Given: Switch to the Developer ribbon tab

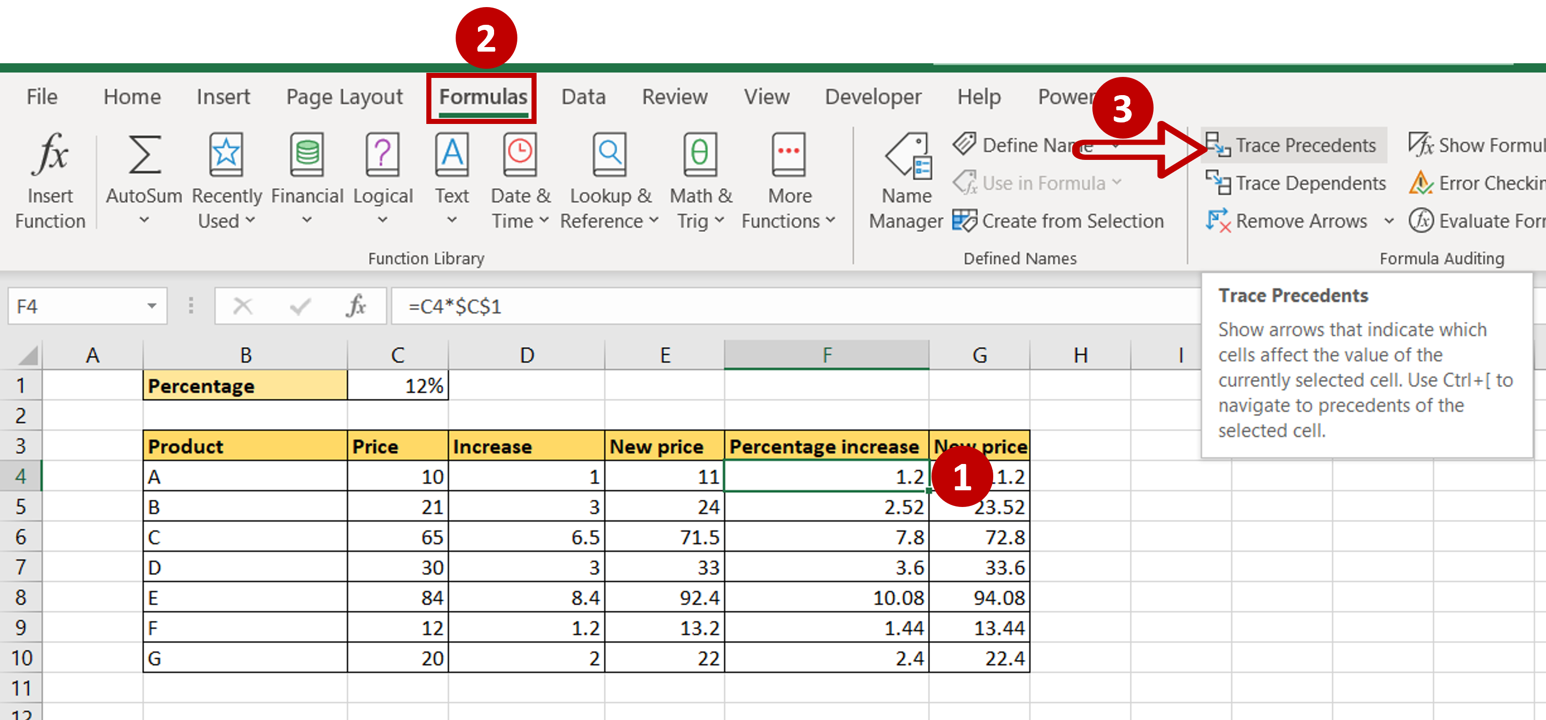Looking at the screenshot, I should (x=873, y=97).
